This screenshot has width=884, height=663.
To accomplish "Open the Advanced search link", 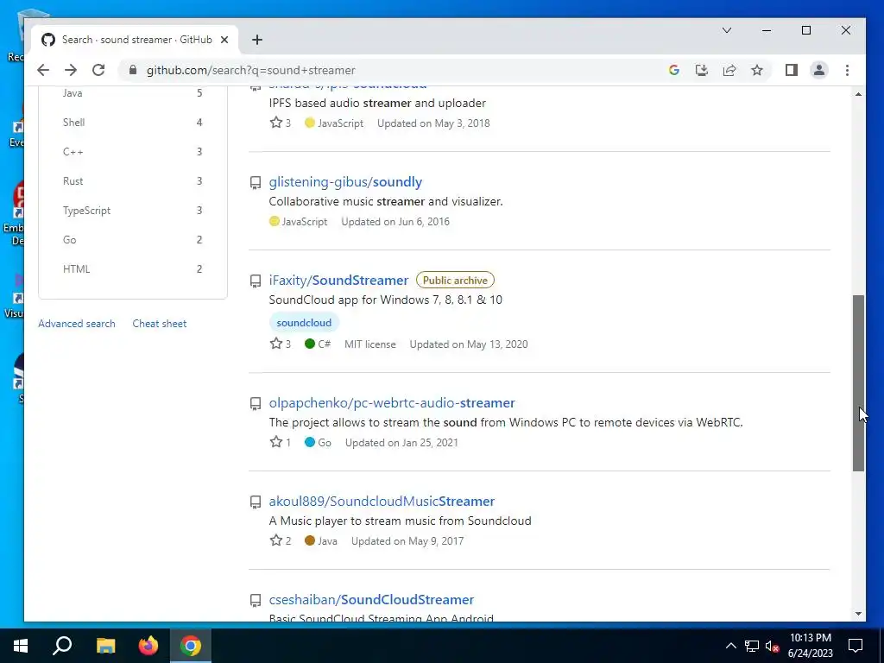I will [x=77, y=324].
